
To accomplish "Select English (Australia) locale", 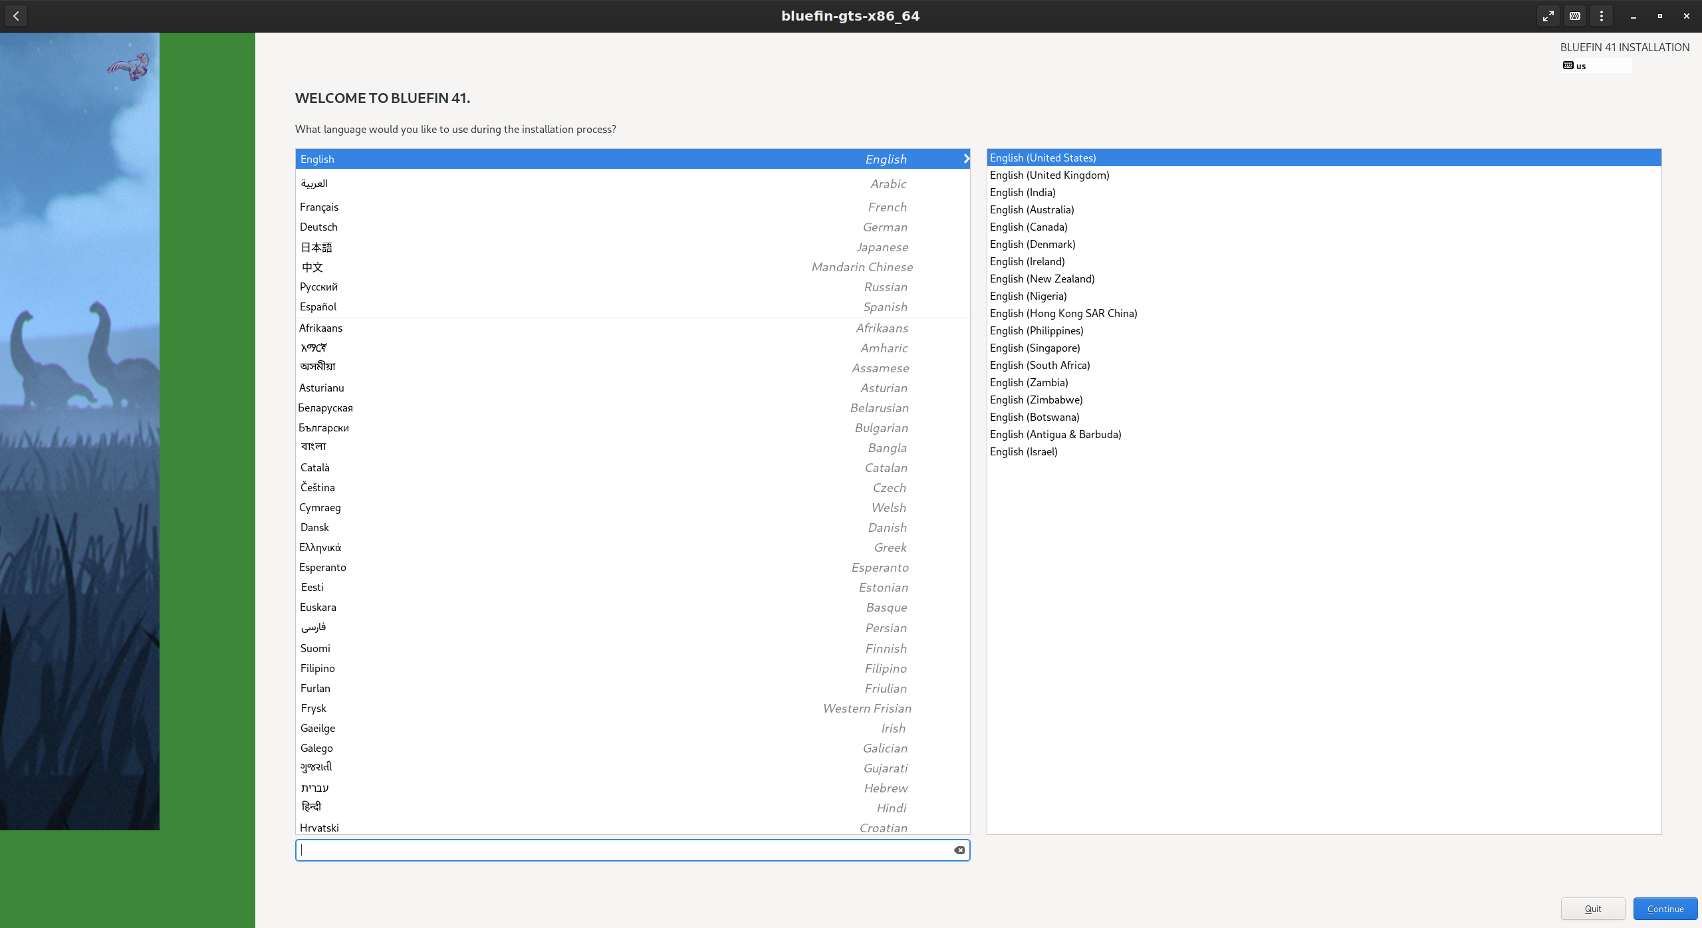I will point(1032,210).
